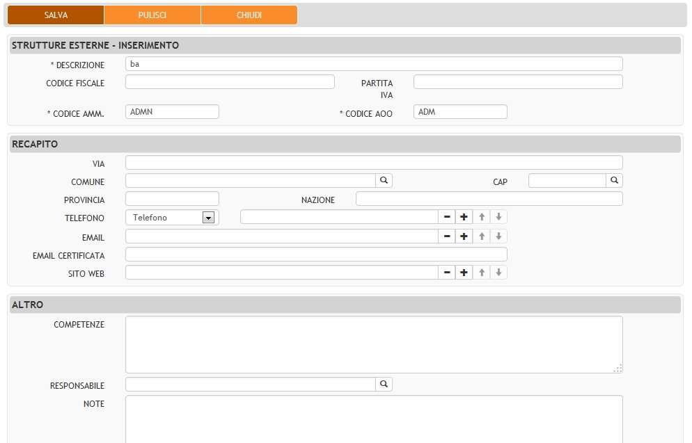Image resolution: width=692 pixels, height=443 pixels.
Task: Click the search icon next to Comune
Action: coord(384,181)
